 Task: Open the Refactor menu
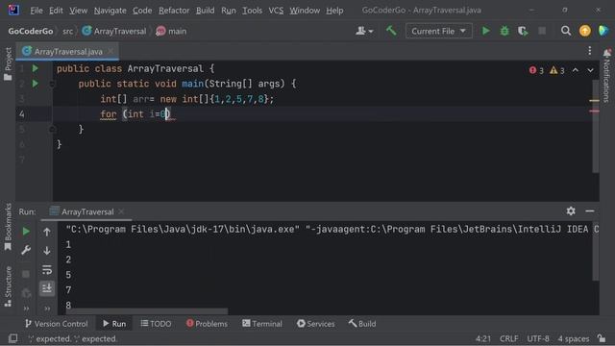pyautogui.click(x=174, y=11)
